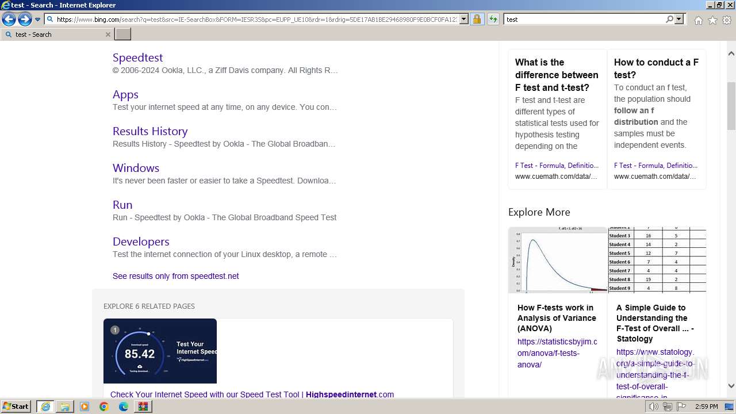Click the vertical scrollbar thumb
736x414 pixels.
point(731,105)
